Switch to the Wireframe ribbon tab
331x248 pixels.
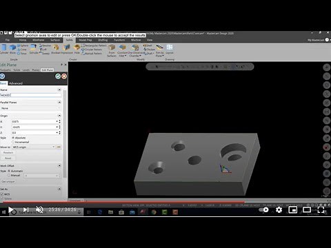38,40
